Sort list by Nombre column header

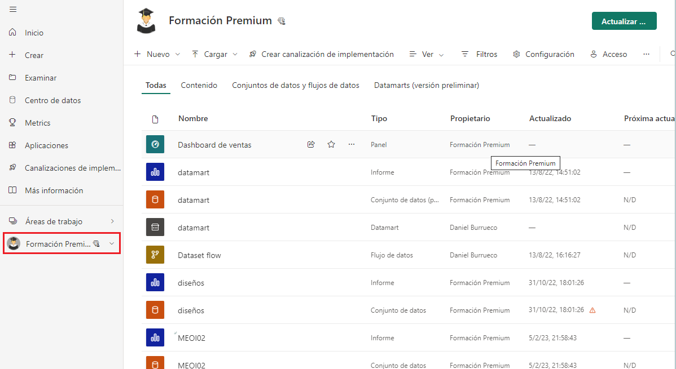[x=193, y=119]
